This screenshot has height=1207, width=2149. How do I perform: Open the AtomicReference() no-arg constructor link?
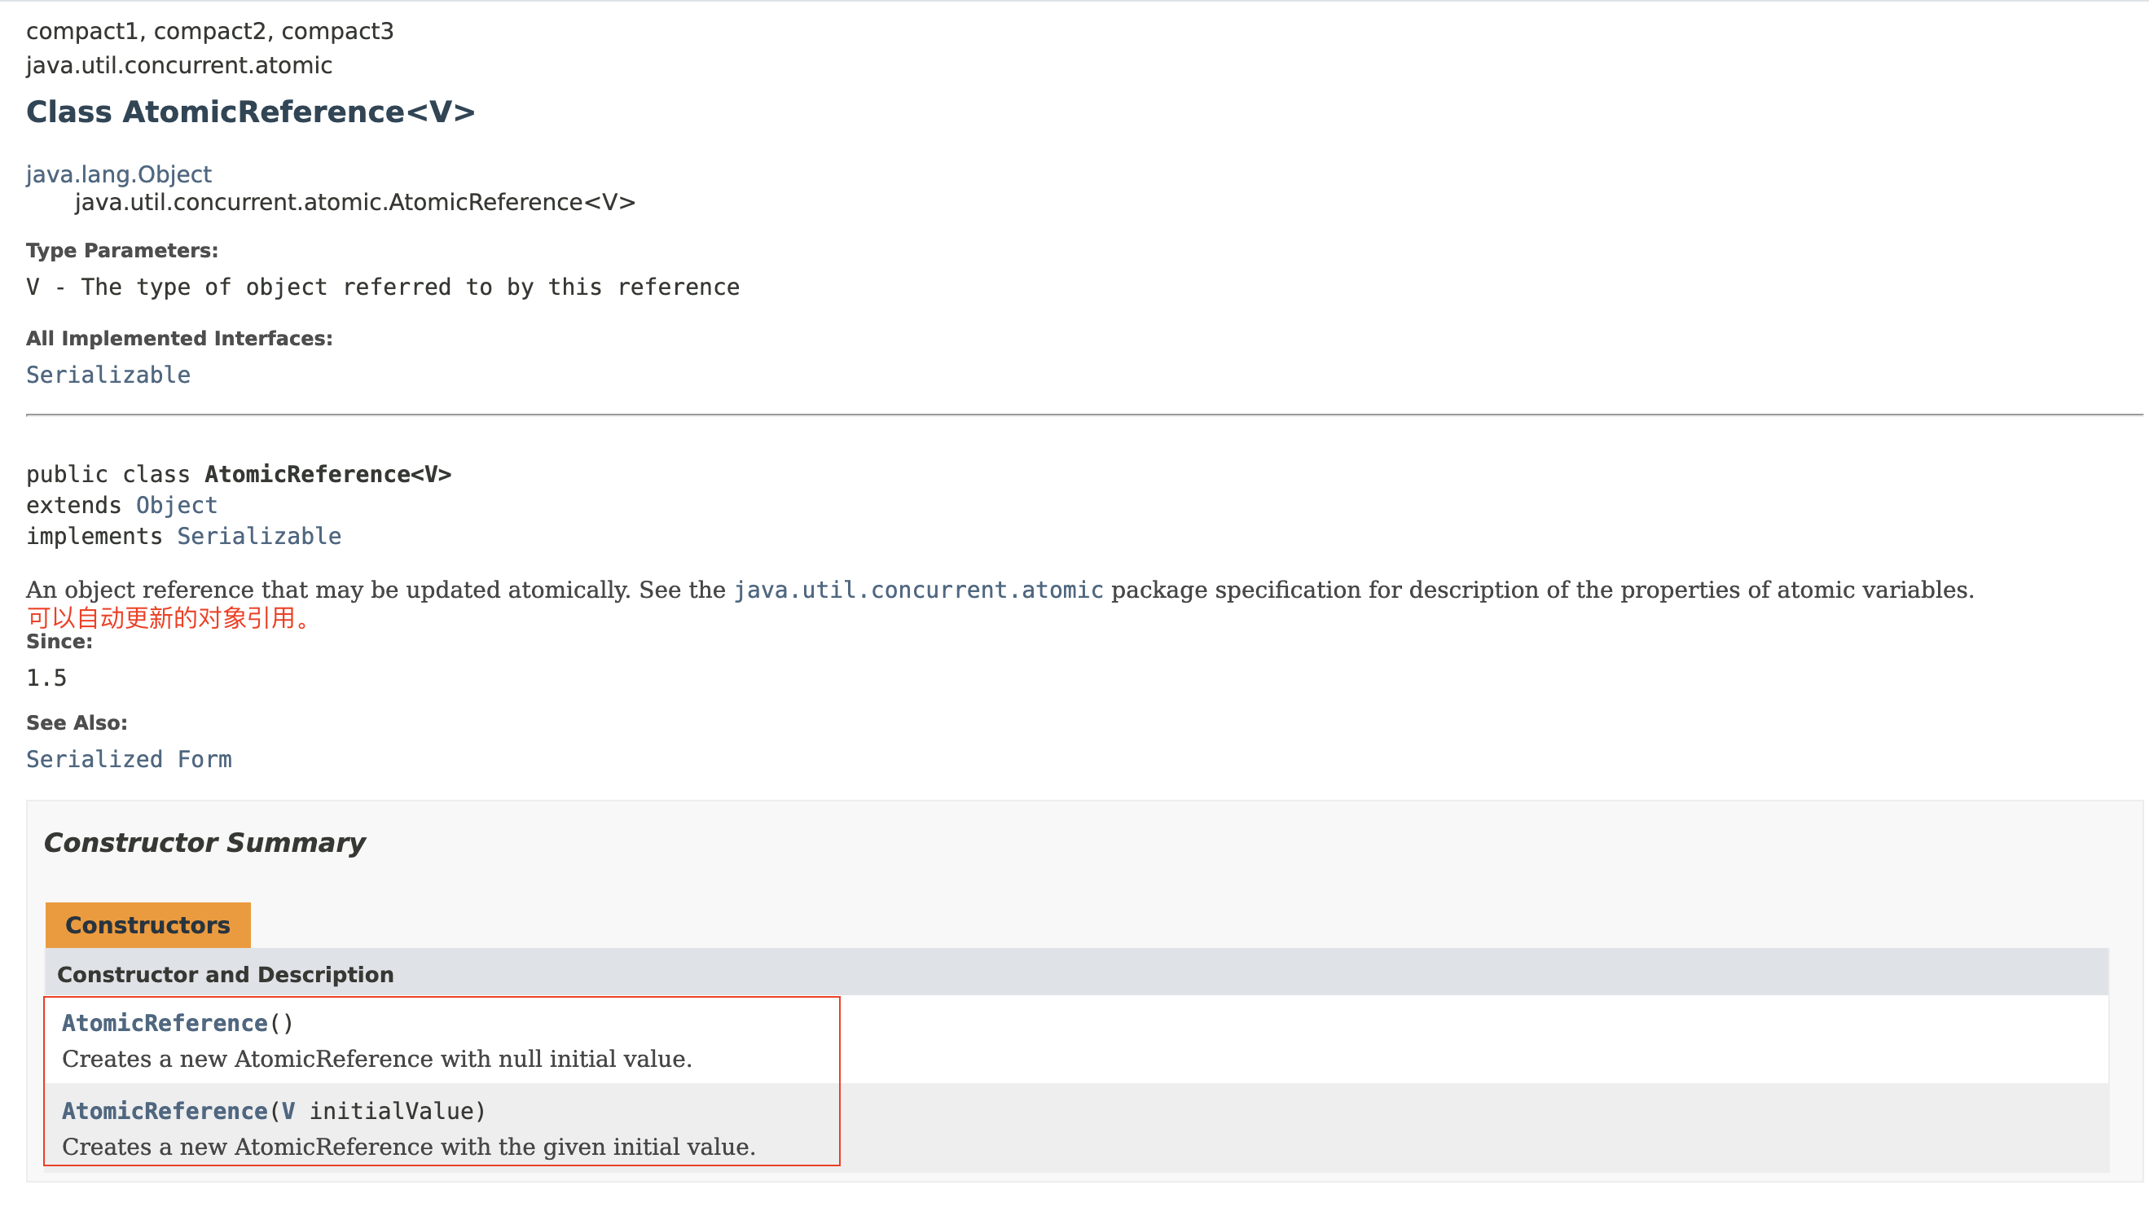pyautogui.click(x=165, y=1022)
